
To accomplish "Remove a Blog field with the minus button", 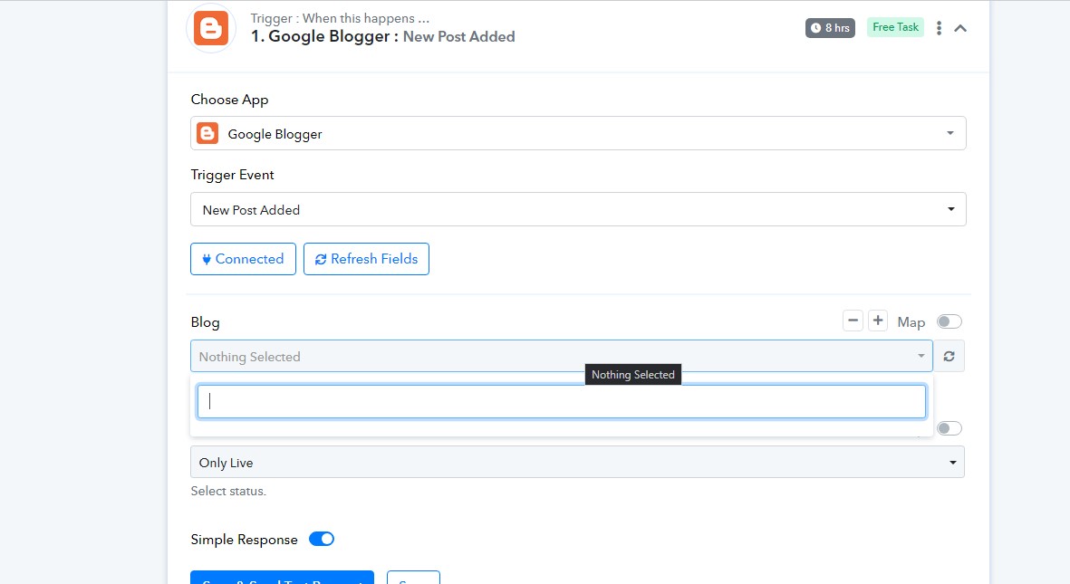I will (853, 321).
